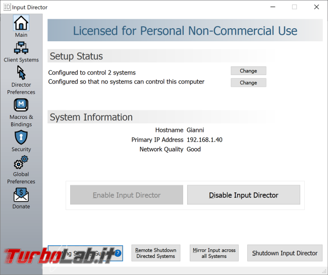Click the blue help question mark icon

(118, 253)
